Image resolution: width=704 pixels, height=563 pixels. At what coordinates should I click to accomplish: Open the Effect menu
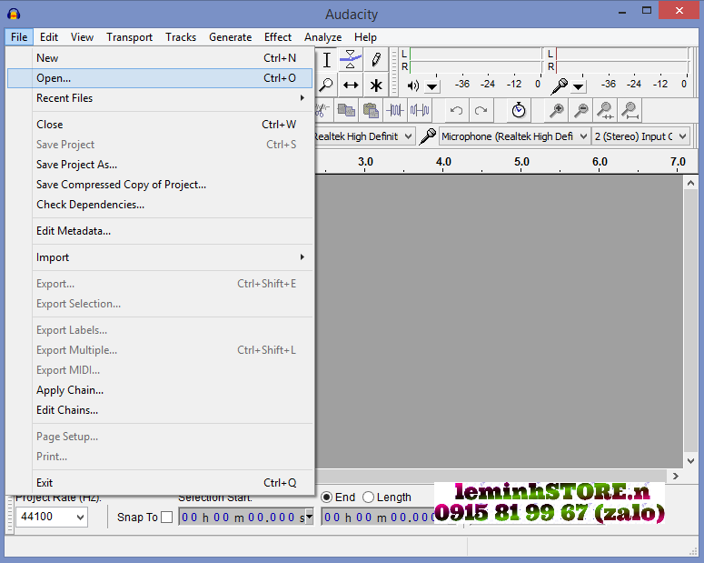point(278,37)
